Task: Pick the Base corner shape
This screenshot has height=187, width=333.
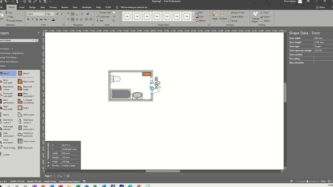Action: point(26,82)
